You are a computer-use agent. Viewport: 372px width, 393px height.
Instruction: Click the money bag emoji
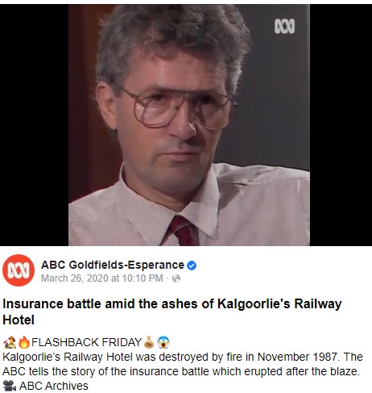coord(149,342)
